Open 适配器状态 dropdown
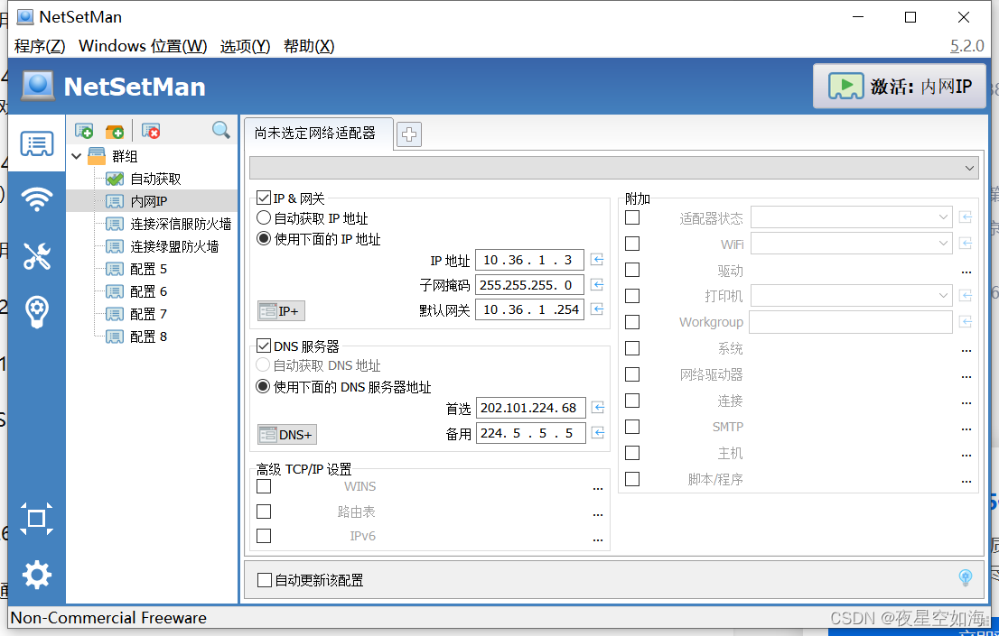Viewport: 999px width, 636px height. pos(852,217)
